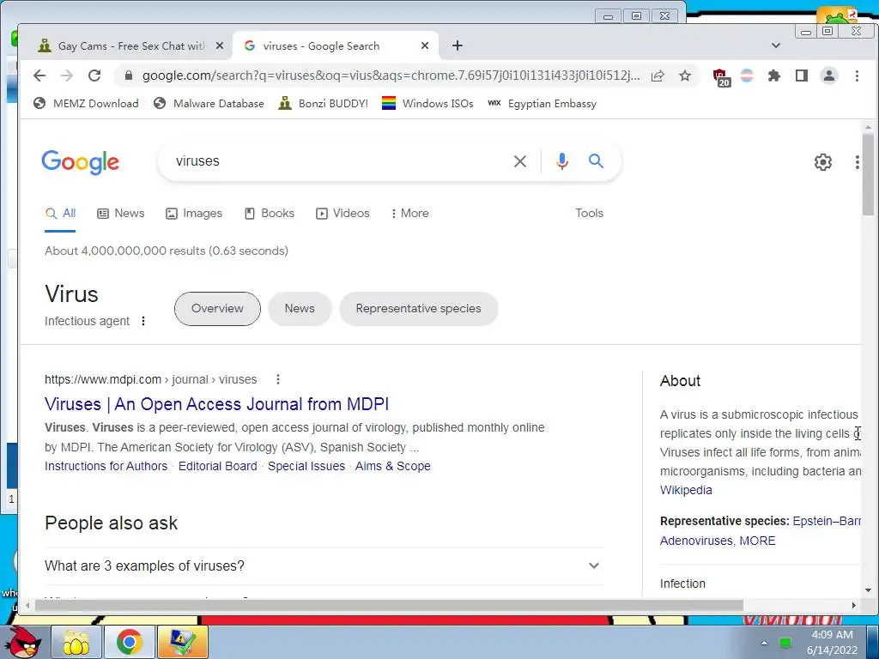Start voice search with the microphone
Image resolution: width=879 pixels, height=659 pixels.
[x=561, y=161]
